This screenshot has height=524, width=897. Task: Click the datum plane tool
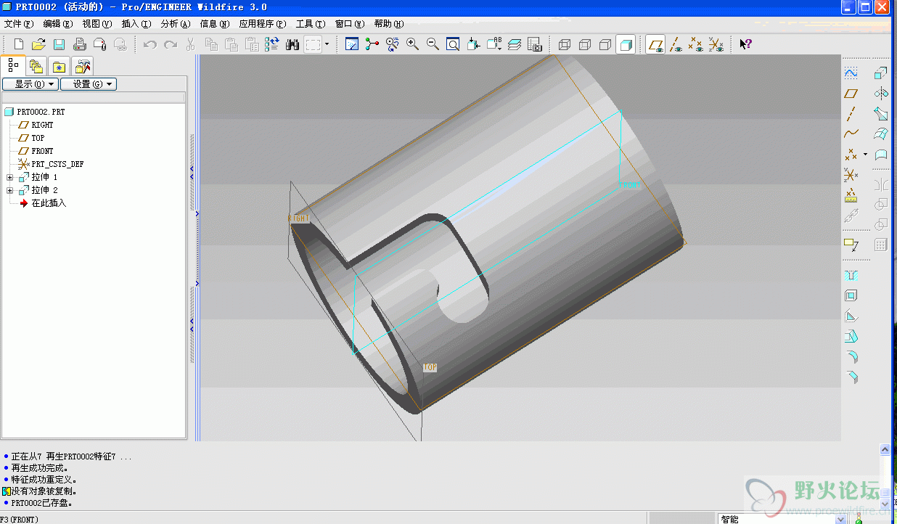[851, 94]
